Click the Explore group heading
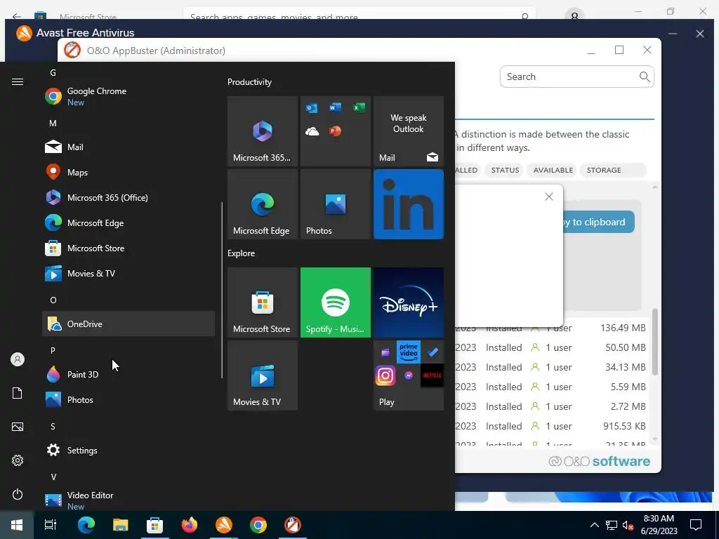This screenshot has width=719, height=539. (x=242, y=253)
